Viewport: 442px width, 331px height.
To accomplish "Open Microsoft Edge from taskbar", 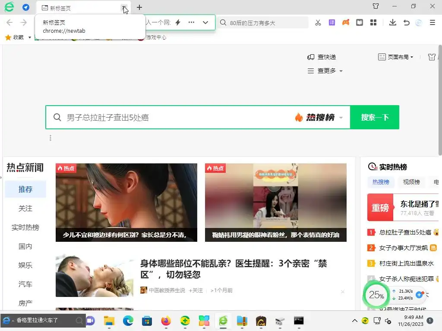I will click(x=128, y=321).
